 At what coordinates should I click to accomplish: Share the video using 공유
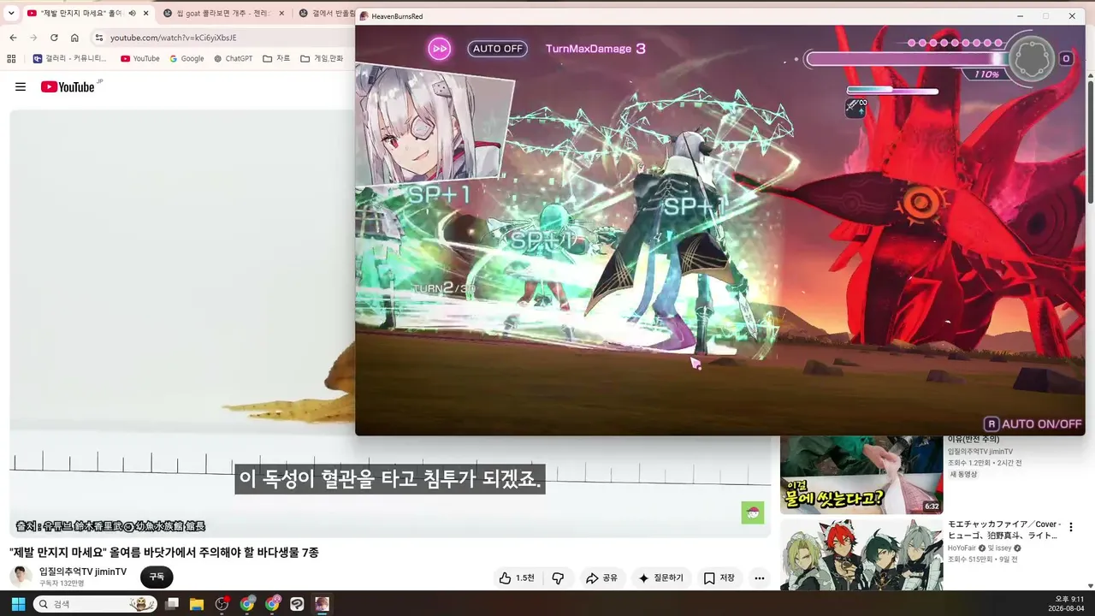(x=601, y=578)
